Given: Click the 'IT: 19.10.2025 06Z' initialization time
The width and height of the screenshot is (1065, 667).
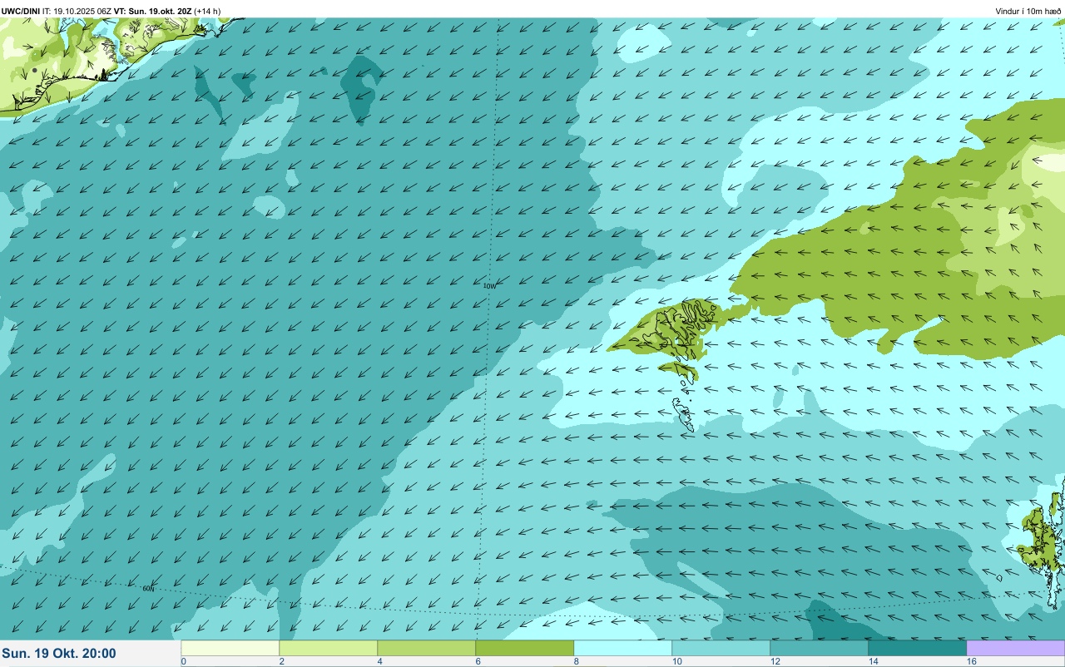Looking at the screenshot, I should pyautogui.click(x=77, y=11).
